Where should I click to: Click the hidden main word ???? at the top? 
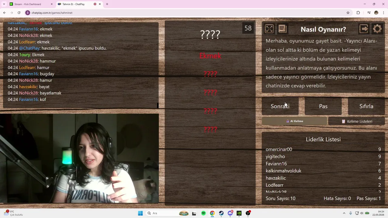click(x=210, y=35)
